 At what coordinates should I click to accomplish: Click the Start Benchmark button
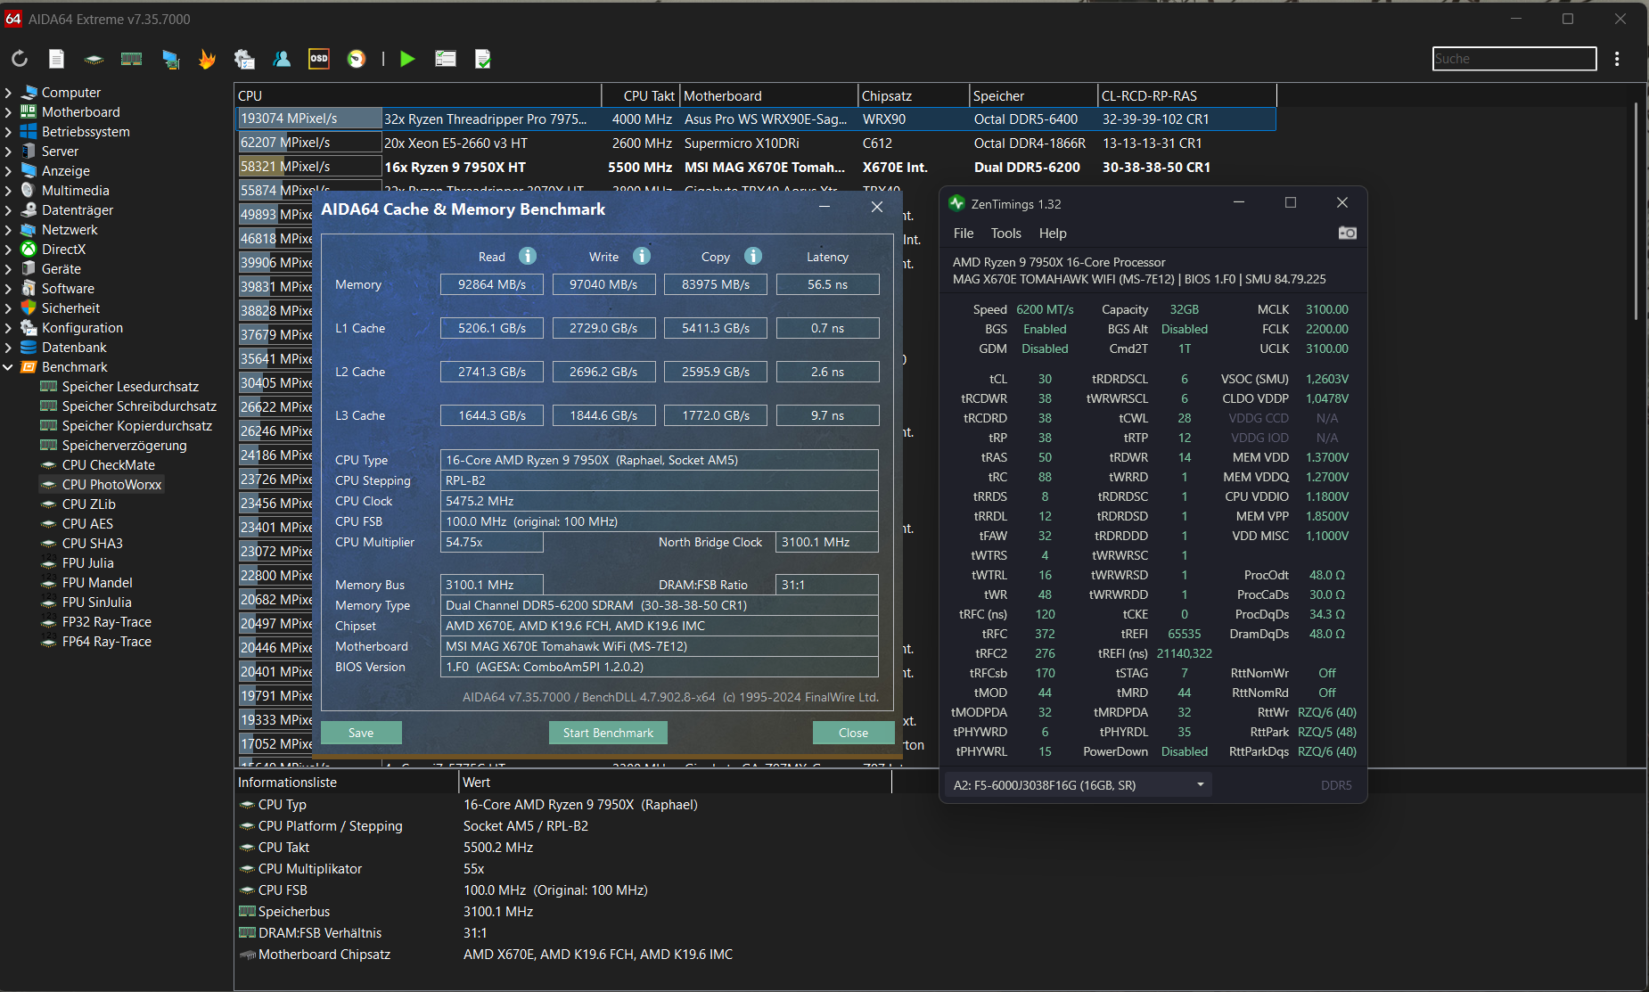point(608,733)
